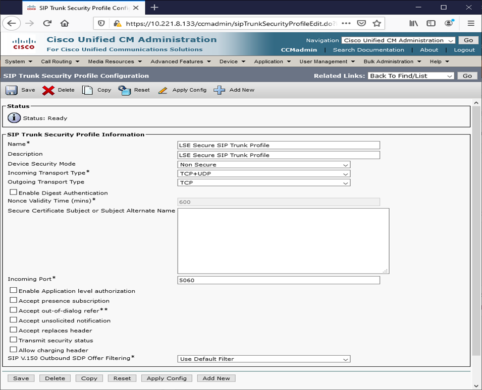
Task: Expand Incoming Transport Type dropdown
Action: pos(264,174)
